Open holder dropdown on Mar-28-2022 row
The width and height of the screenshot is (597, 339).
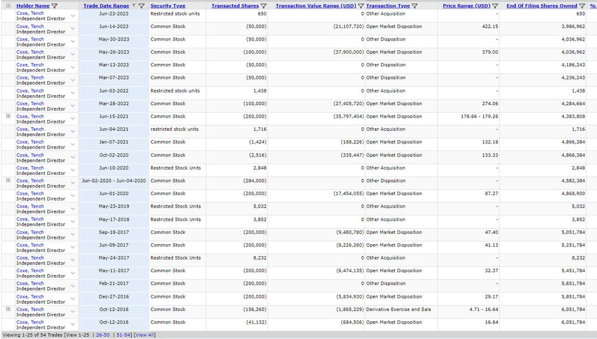73,106
